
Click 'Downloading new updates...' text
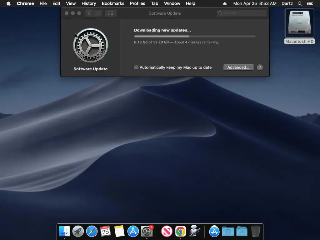(x=162, y=30)
